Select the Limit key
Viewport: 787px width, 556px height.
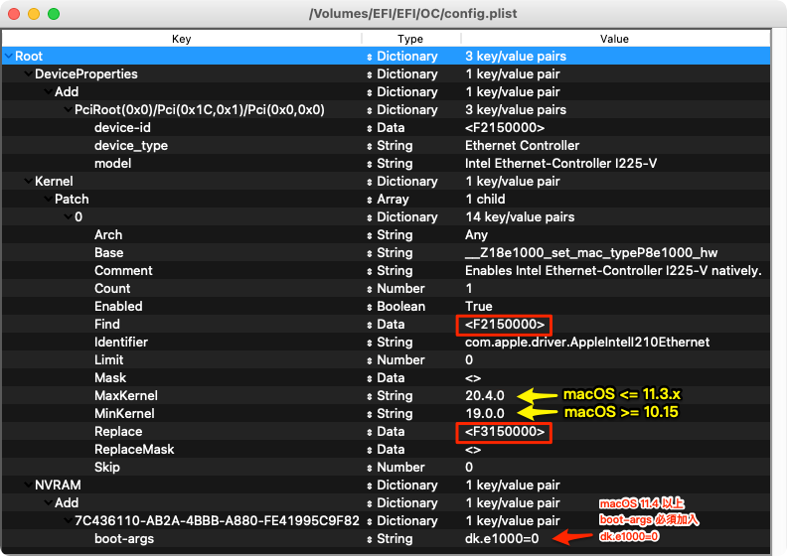109,360
